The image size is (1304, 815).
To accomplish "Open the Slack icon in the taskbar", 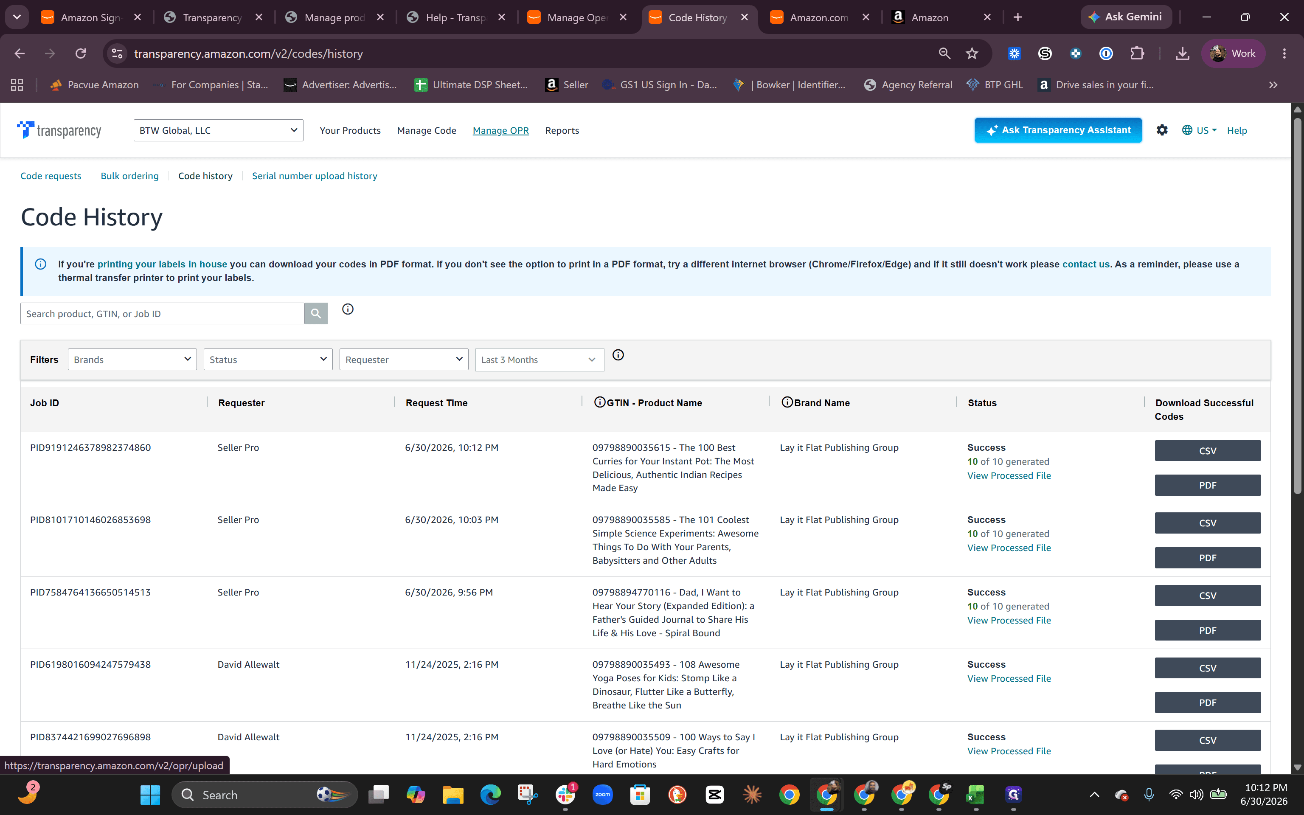I will 565,795.
